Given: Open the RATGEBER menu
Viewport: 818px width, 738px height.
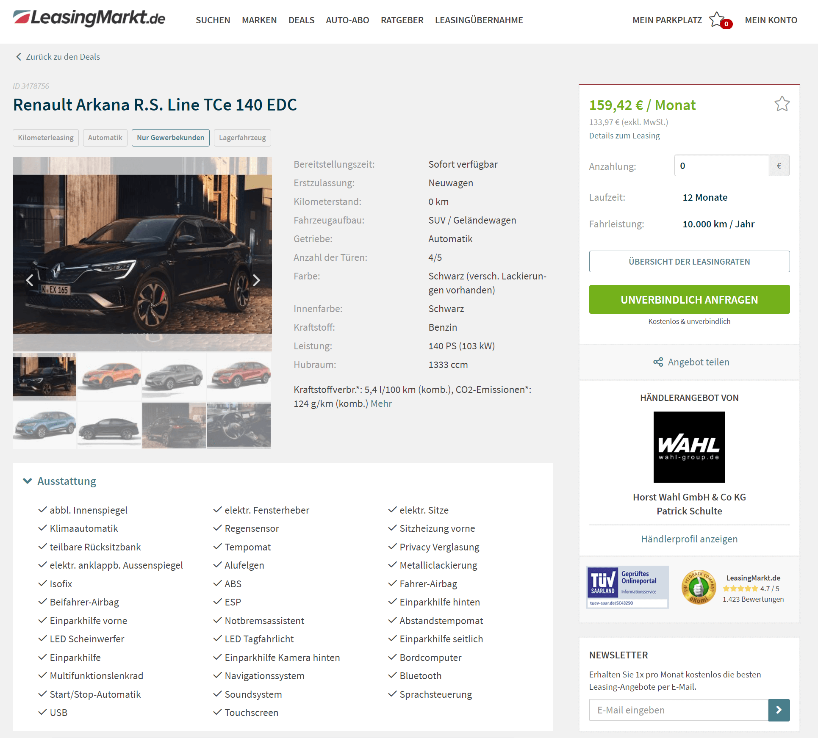Looking at the screenshot, I should (x=402, y=20).
